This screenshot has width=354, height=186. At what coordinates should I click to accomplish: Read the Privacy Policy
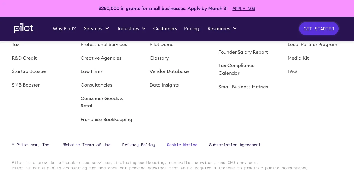pyautogui.click(x=139, y=145)
